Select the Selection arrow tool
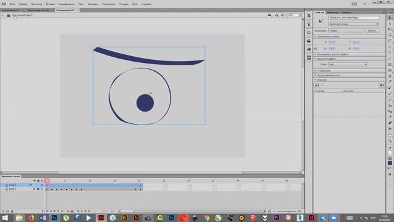Viewport: 394px width, 222px height. pos(390,17)
